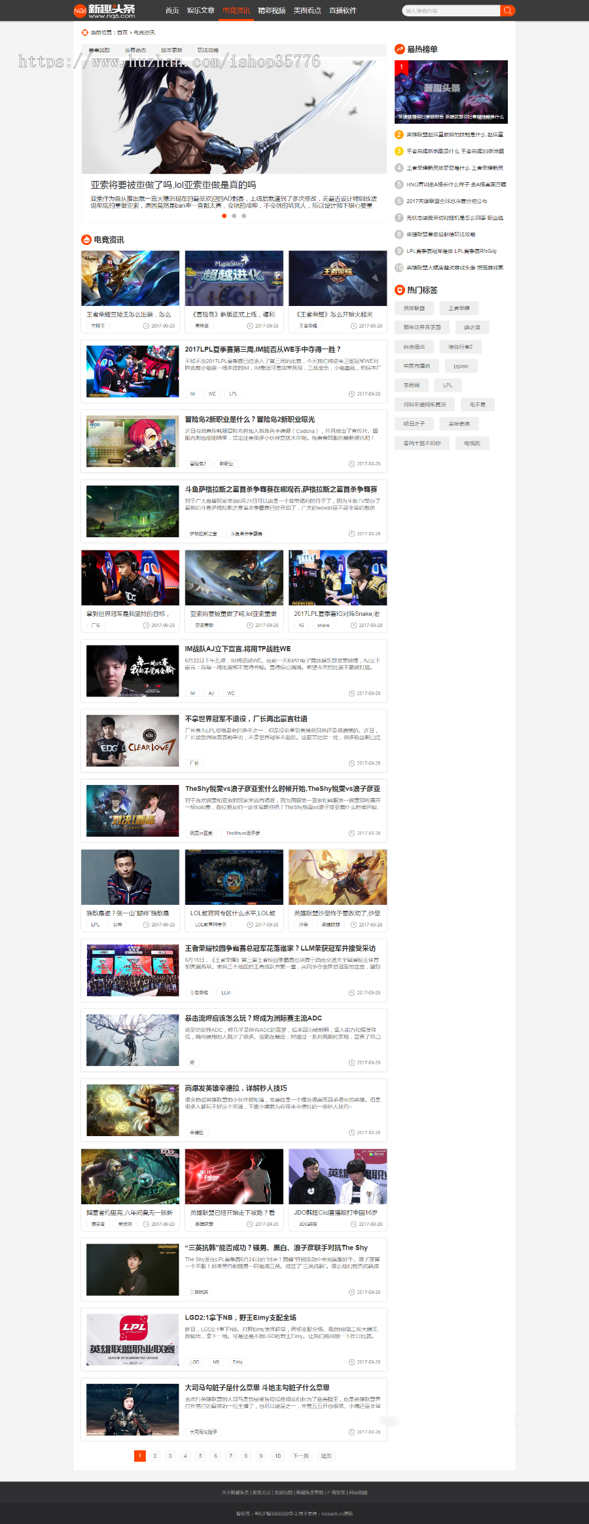Click the orange search magnifier icon
The height and width of the screenshot is (1524, 589).
[x=507, y=10]
